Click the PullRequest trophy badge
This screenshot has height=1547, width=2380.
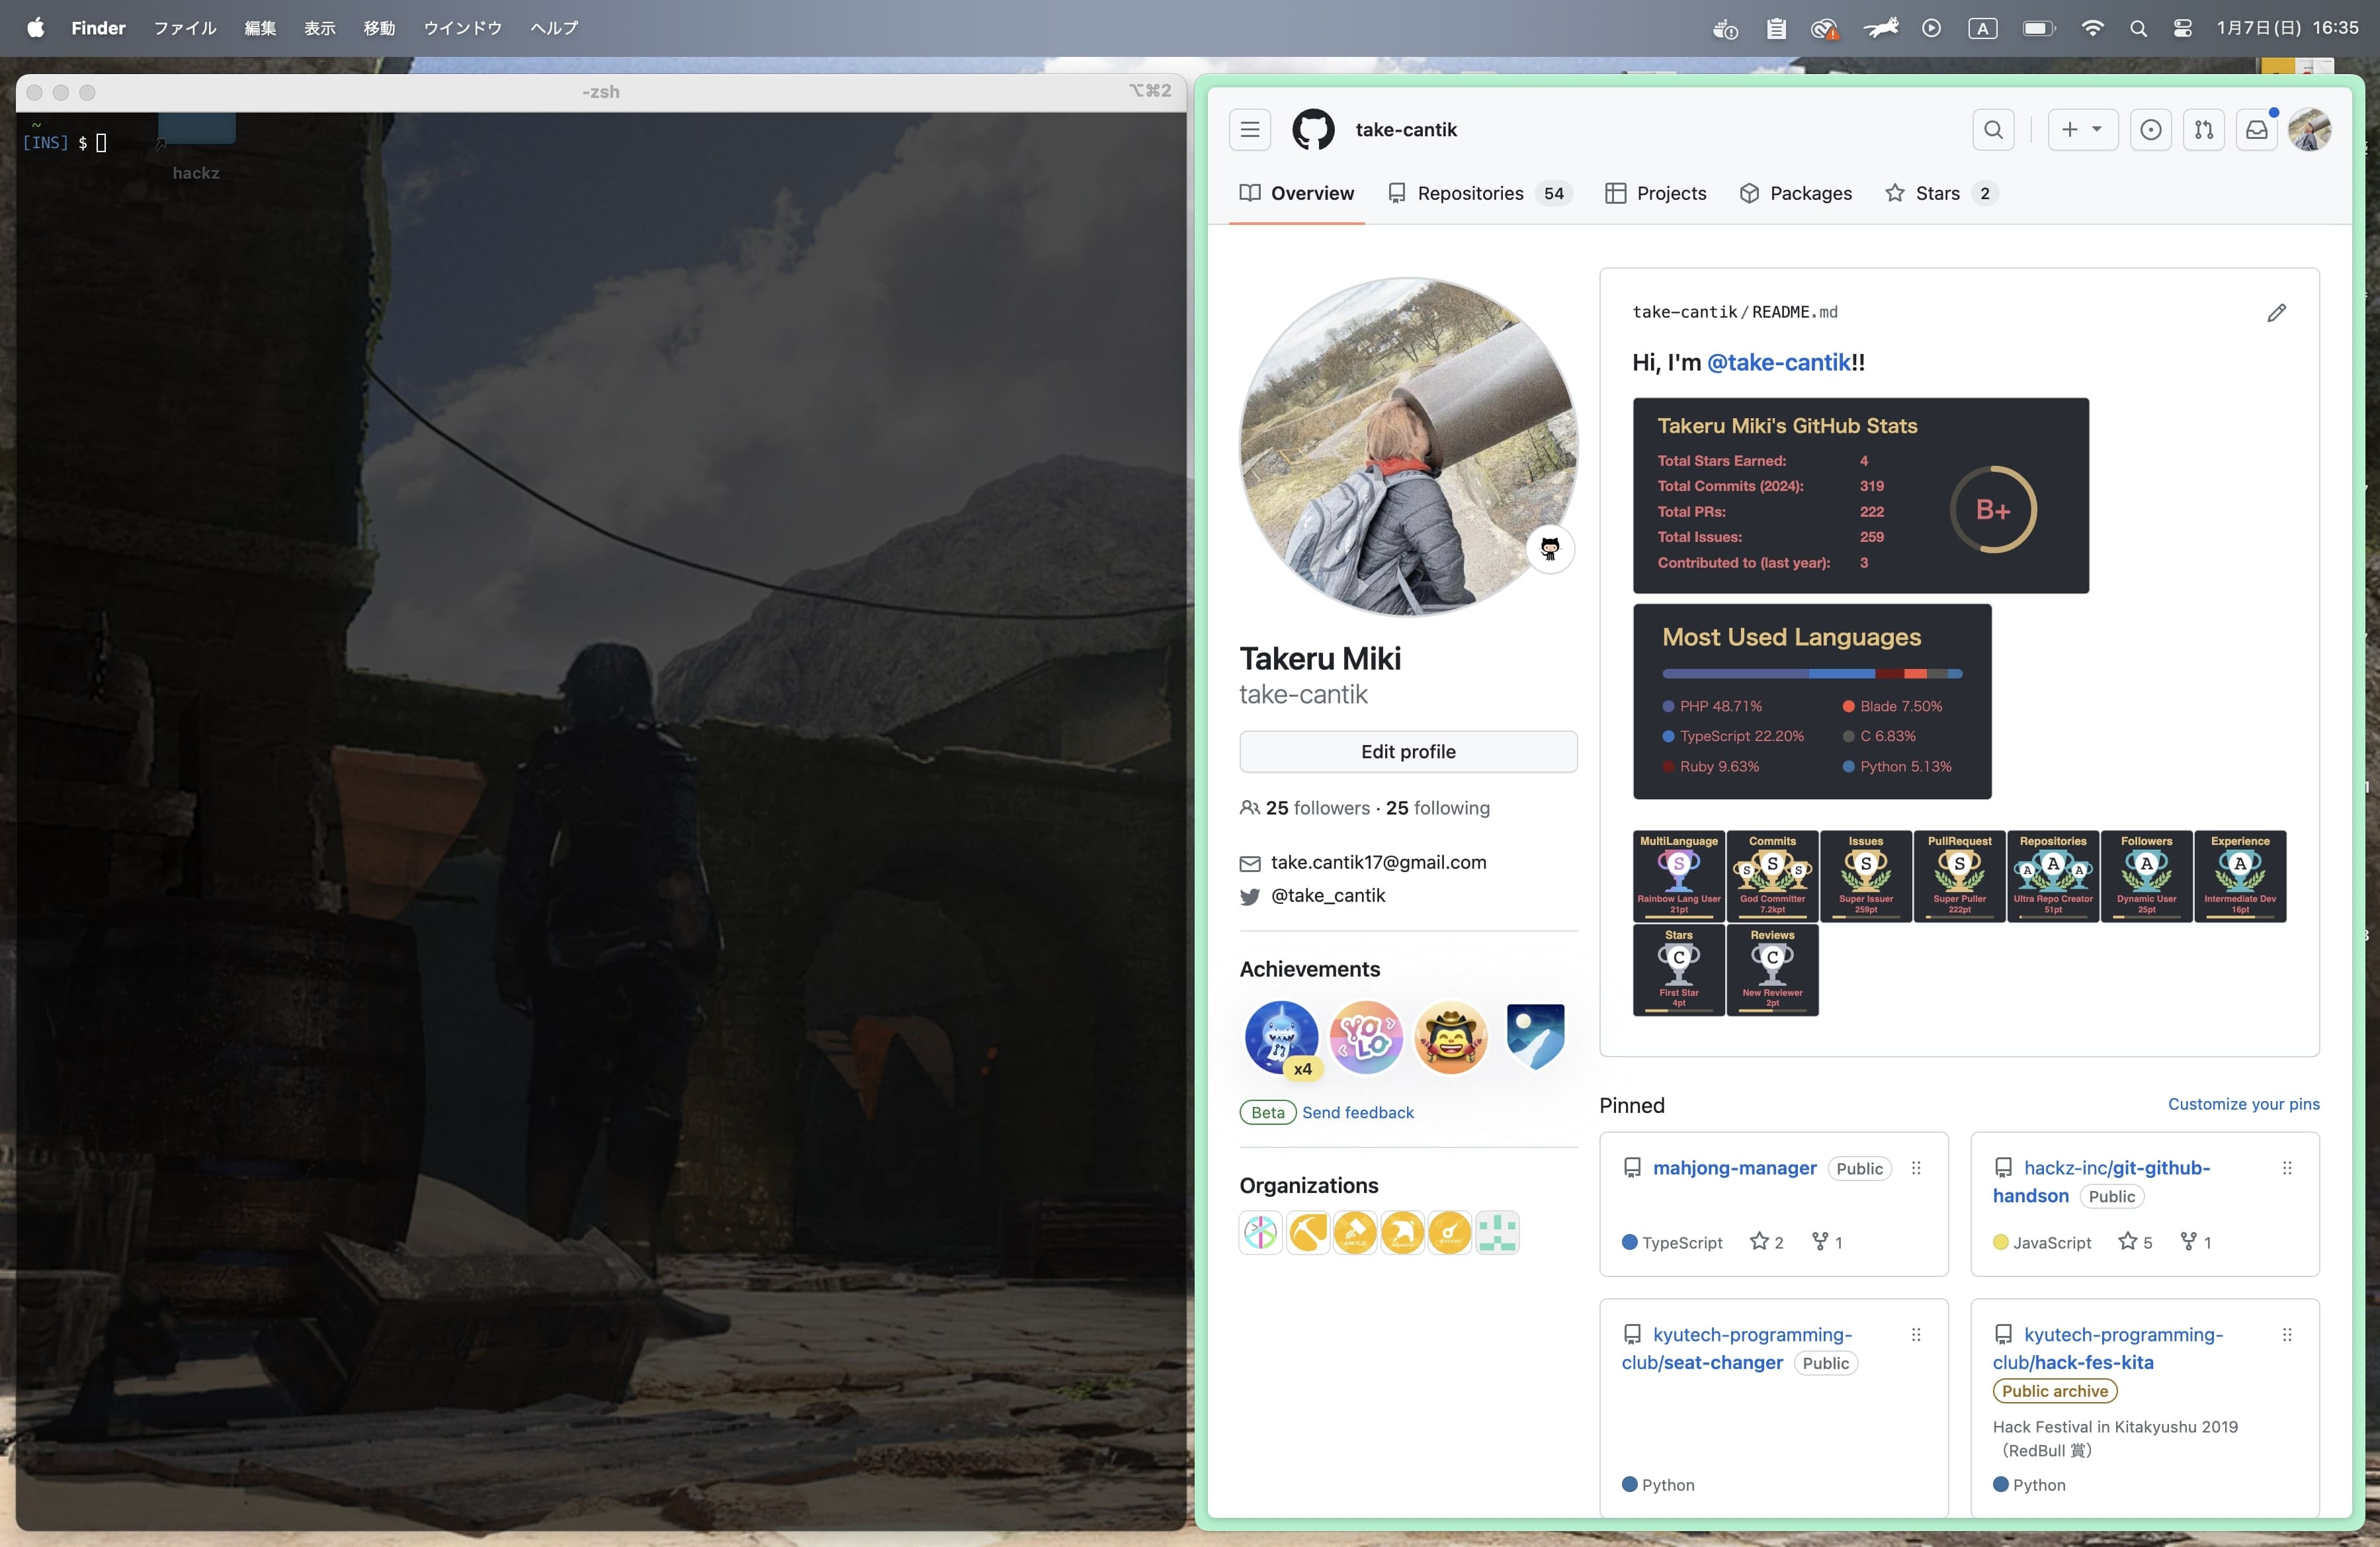[1959, 876]
